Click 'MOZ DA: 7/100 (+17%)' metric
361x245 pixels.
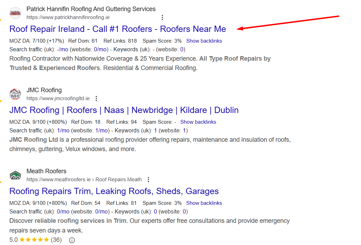coord(36,41)
